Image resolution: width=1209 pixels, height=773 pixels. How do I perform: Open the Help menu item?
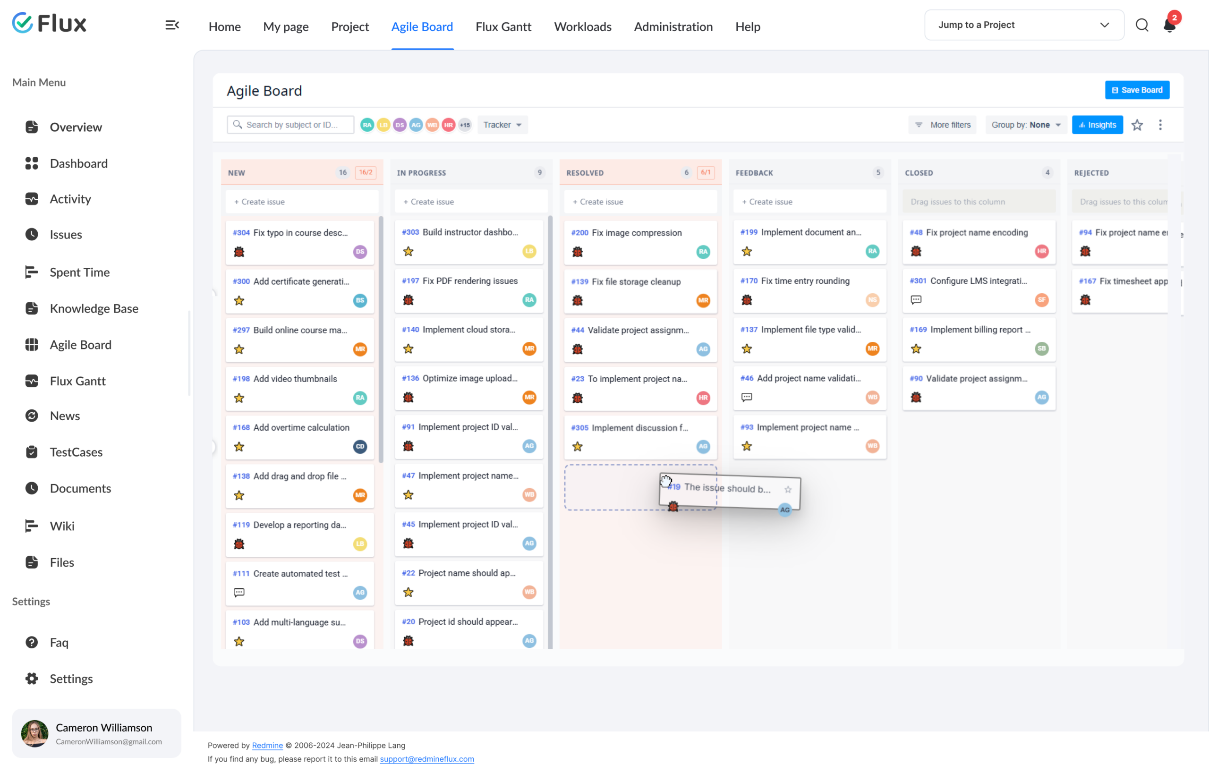(748, 26)
